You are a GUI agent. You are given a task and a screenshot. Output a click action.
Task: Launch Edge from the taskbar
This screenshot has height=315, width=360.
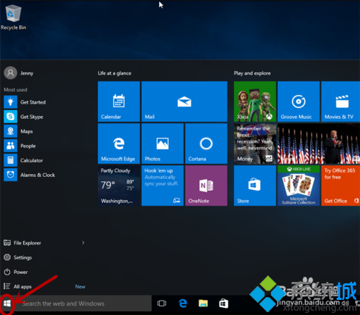[x=183, y=303]
